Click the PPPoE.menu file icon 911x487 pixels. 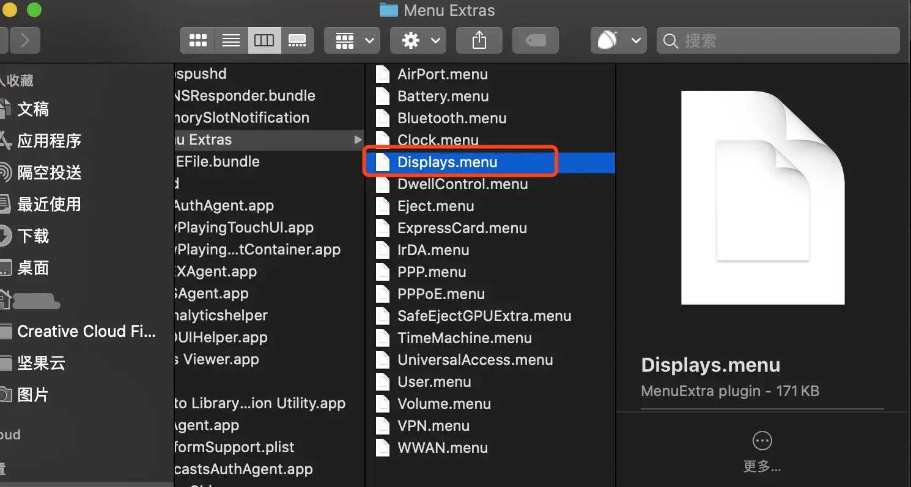pos(383,294)
